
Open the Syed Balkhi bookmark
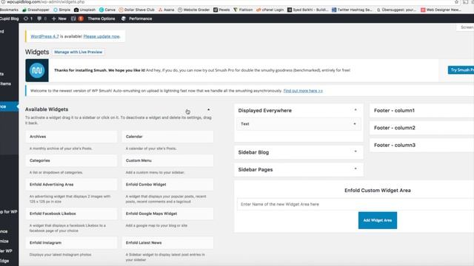(x=308, y=10)
